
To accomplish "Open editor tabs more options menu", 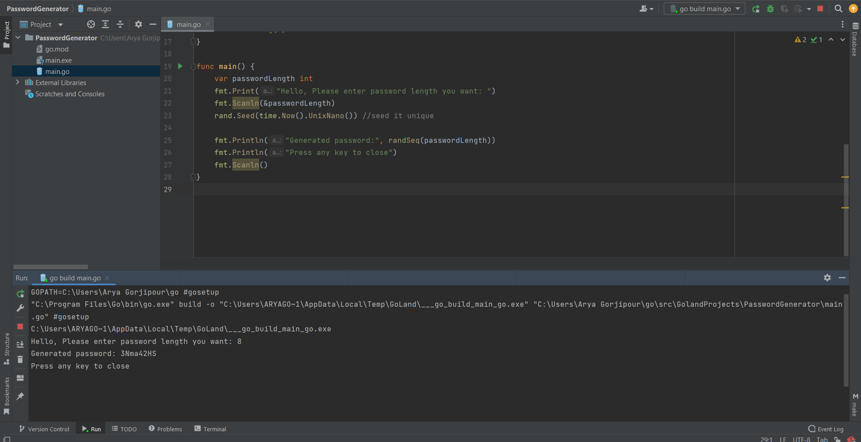I will tap(842, 24).
